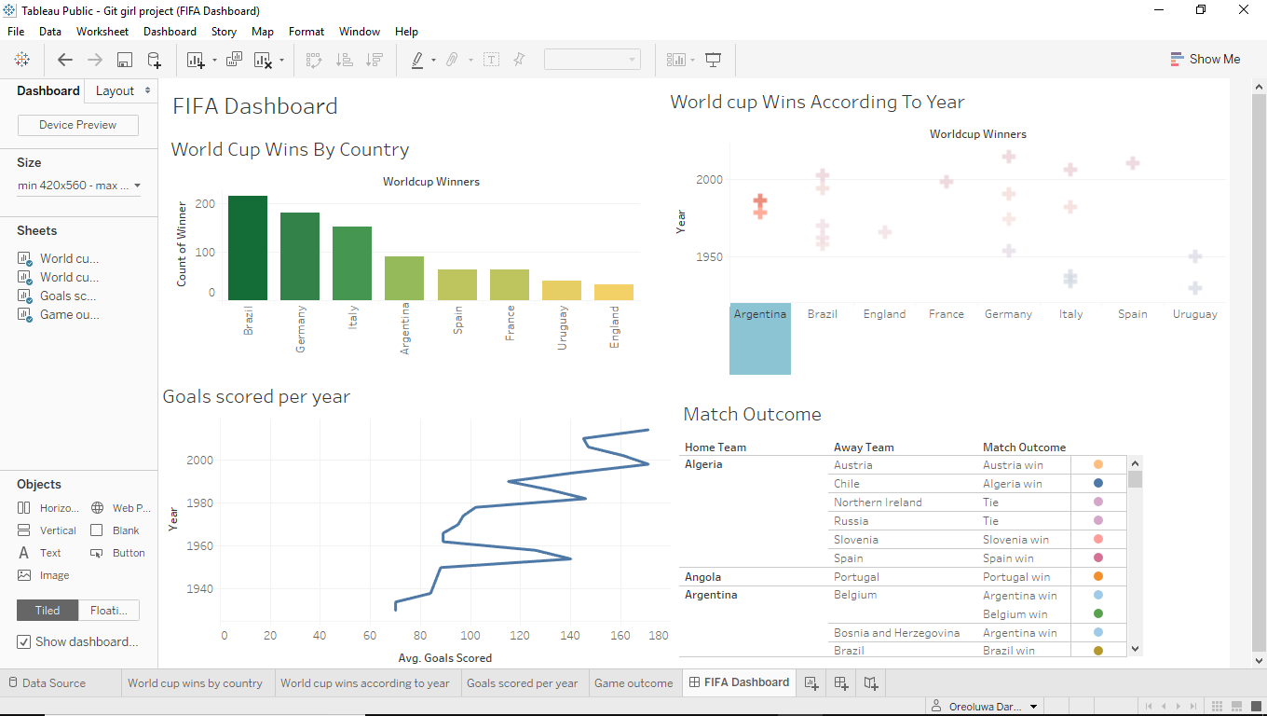
Task: Open the Dashboard menu
Action: click(170, 31)
